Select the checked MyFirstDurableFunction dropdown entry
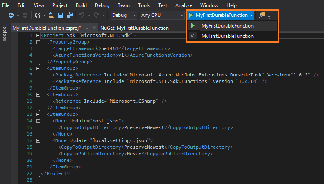The height and width of the screenshot is (184, 324). [232, 36]
